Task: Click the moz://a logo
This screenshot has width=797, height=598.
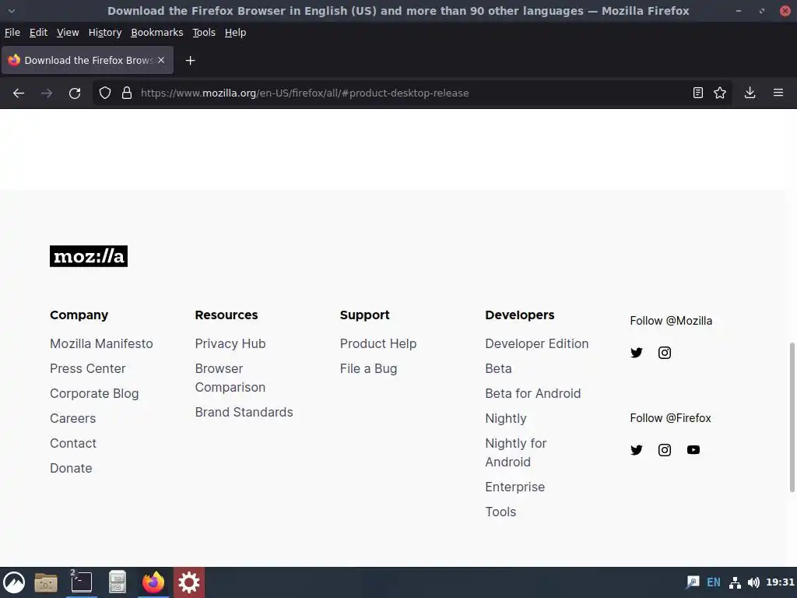Action: tap(89, 255)
